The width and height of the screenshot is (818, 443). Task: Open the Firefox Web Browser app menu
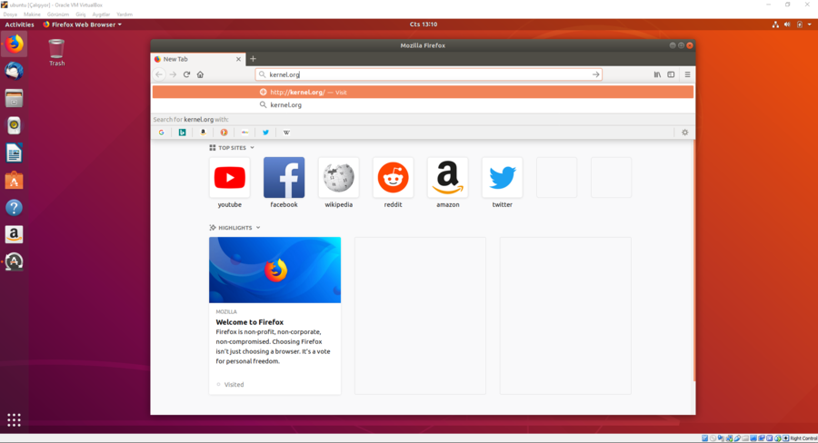(x=82, y=25)
